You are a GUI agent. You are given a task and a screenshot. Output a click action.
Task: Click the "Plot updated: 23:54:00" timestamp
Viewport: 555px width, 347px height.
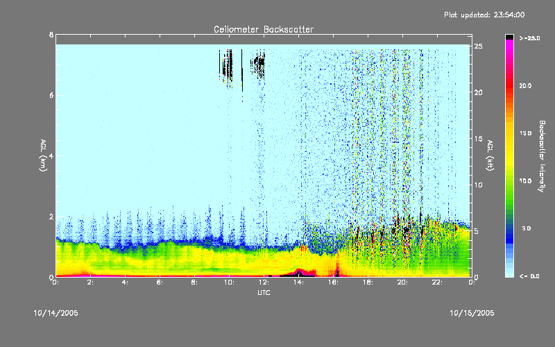pos(484,15)
